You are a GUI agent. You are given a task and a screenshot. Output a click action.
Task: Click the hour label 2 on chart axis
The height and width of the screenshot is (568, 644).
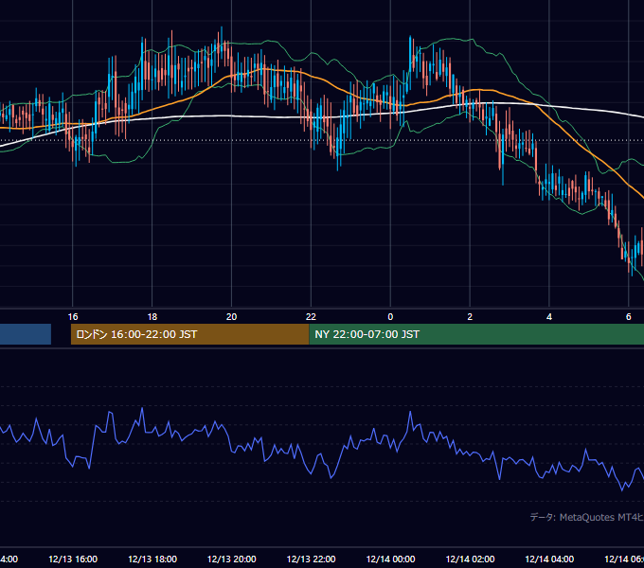pyautogui.click(x=470, y=317)
